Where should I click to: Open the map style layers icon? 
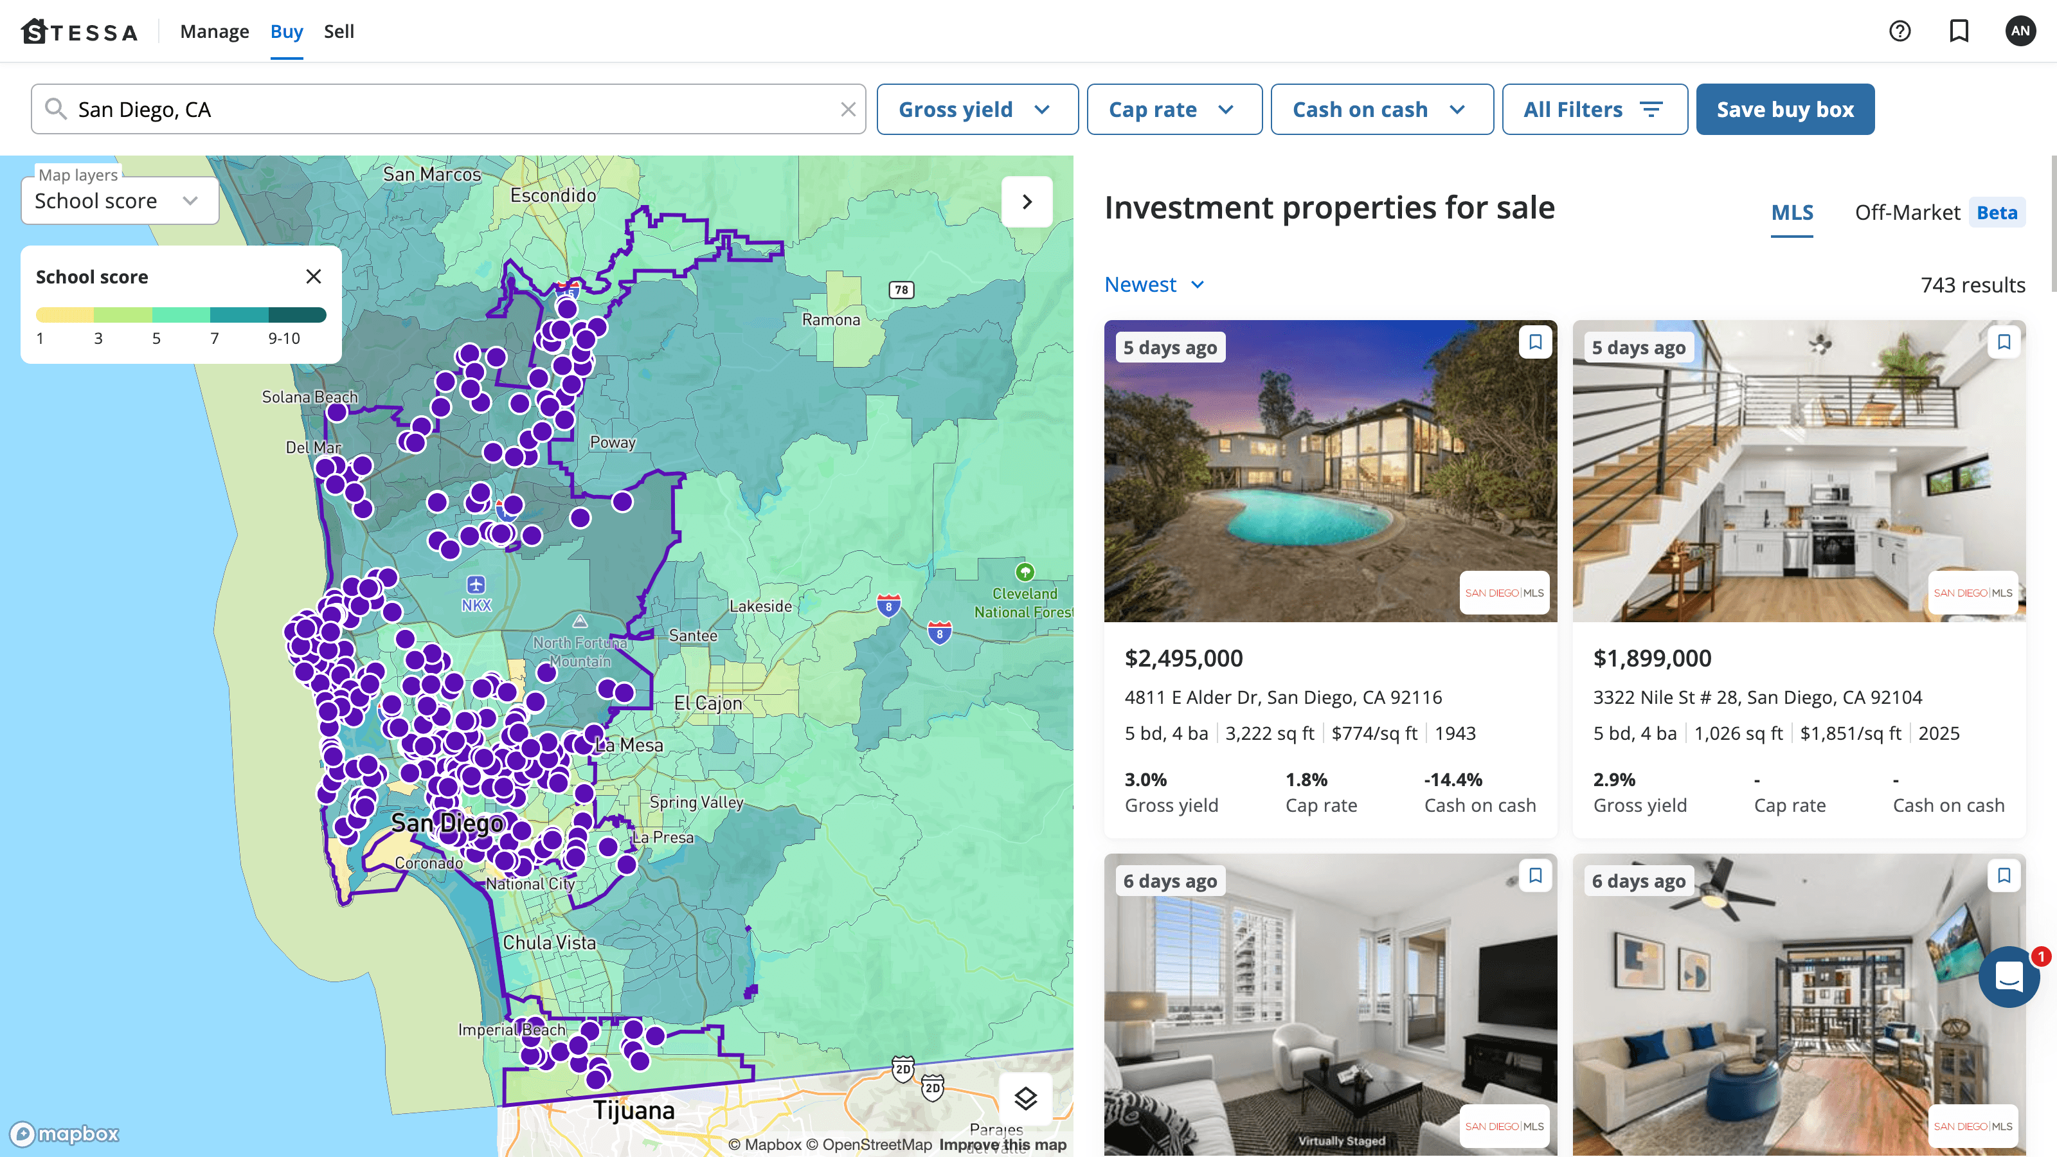coord(1025,1099)
